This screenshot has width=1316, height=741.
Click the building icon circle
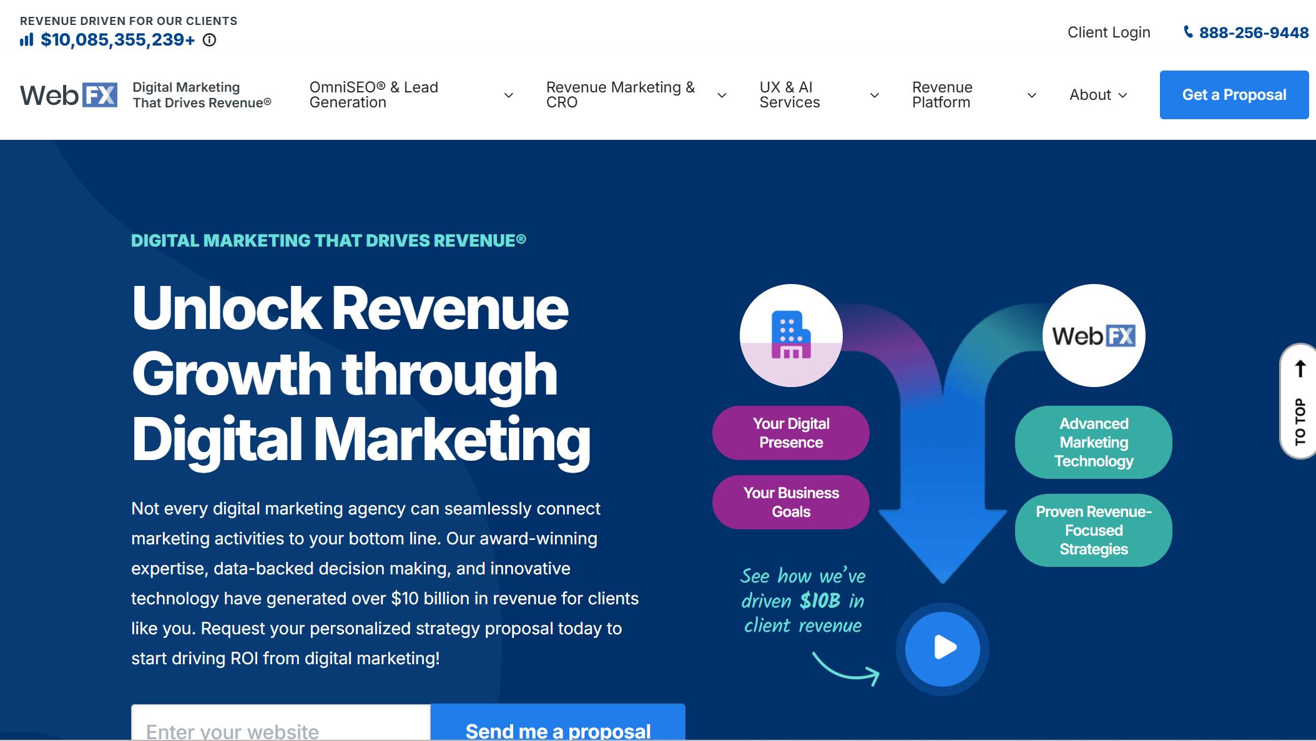click(791, 335)
